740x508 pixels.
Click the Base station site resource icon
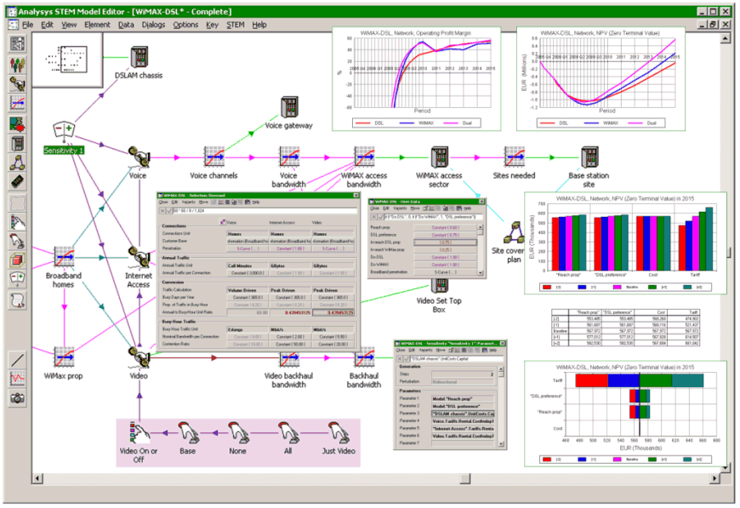pos(589,157)
